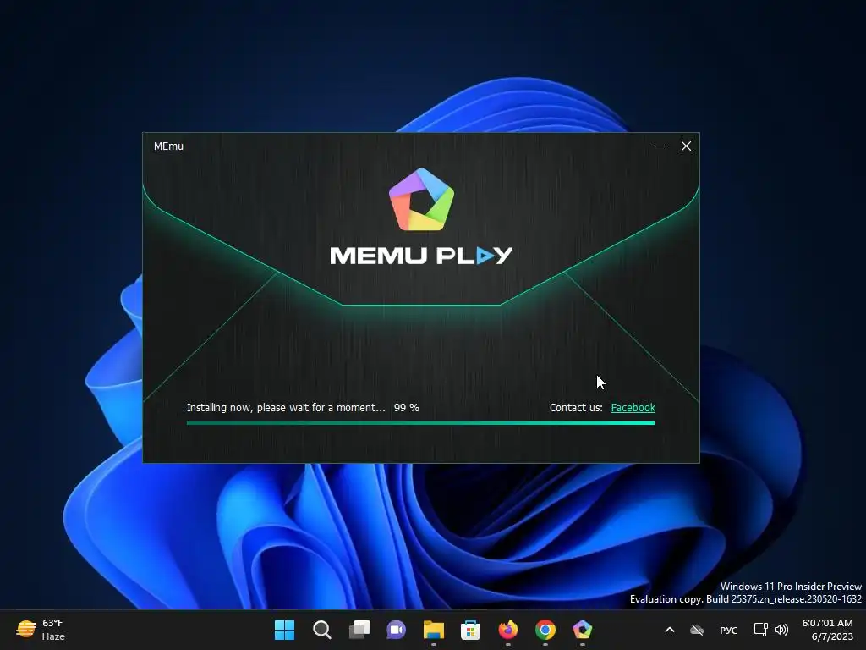Click the MEmu window title text
The width and height of the screenshot is (866, 650).
coord(168,146)
